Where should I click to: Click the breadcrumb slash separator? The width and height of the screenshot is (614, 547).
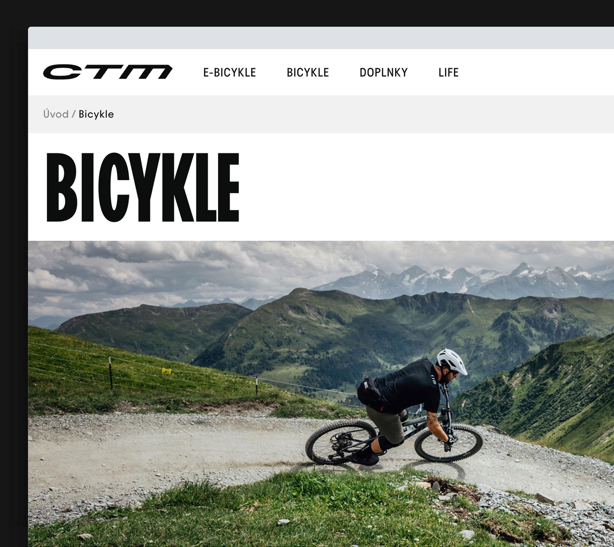tap(74, 114)
